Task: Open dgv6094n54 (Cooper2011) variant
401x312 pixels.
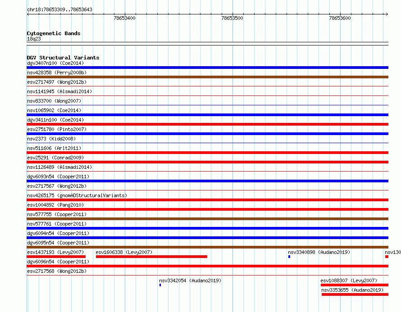Action: click(58, 233)
